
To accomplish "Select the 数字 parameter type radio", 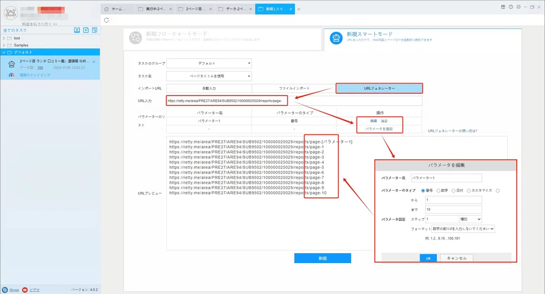I will [x=438, y=191].
